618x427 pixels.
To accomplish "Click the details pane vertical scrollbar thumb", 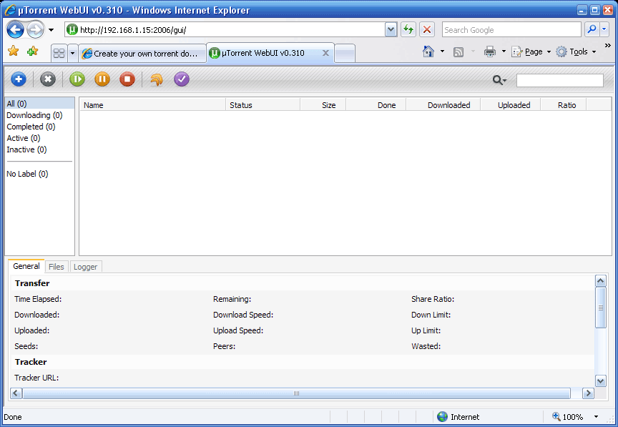I will click(601, 308).
